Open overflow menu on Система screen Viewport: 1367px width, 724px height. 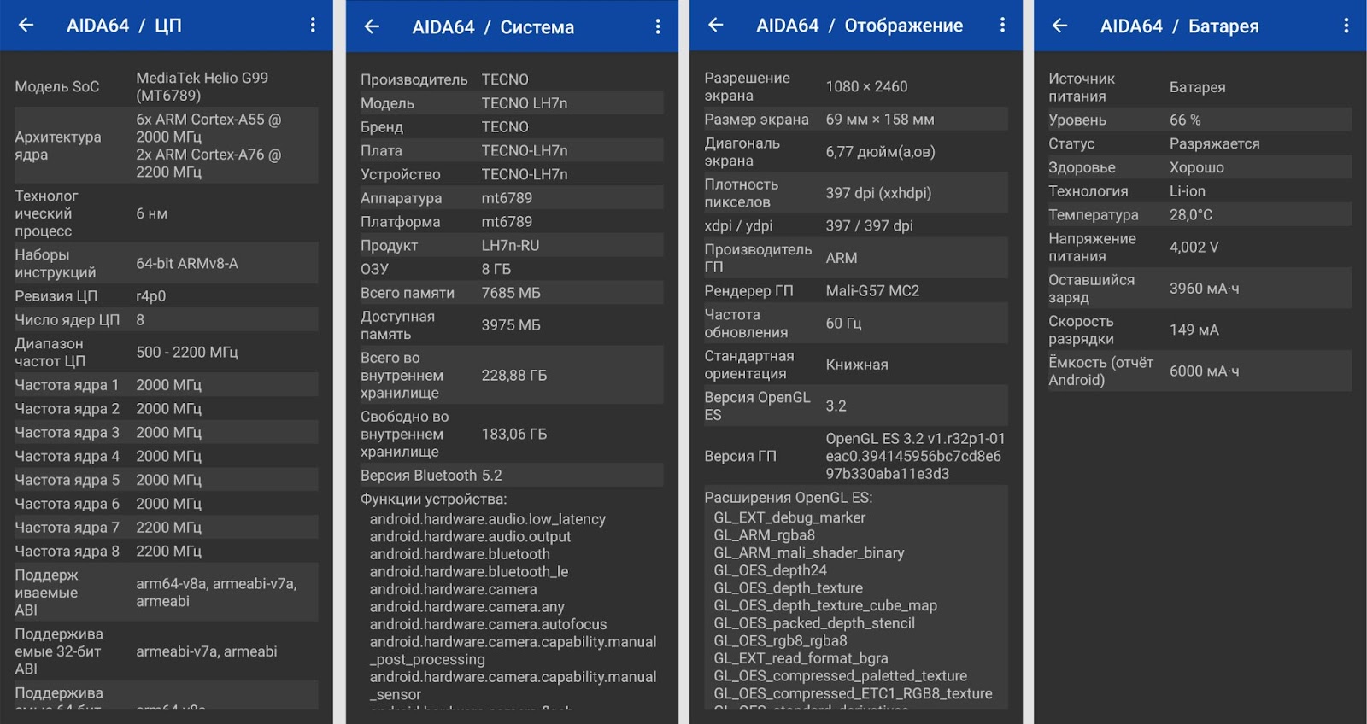click(x=658, y=26)
